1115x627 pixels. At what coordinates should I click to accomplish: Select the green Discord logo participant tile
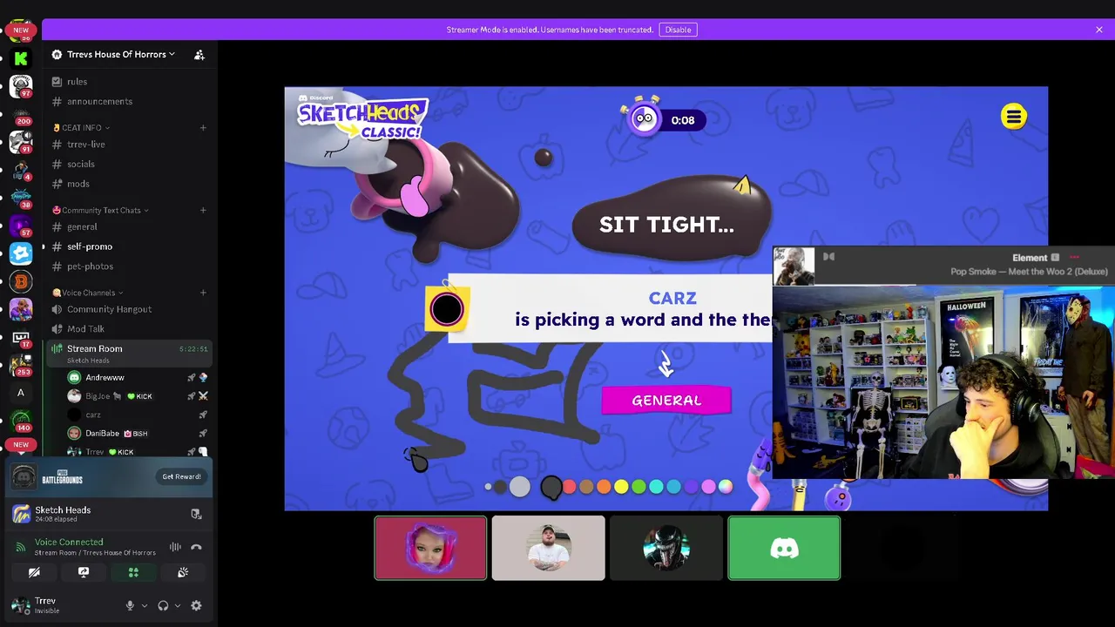click(784, 548)
